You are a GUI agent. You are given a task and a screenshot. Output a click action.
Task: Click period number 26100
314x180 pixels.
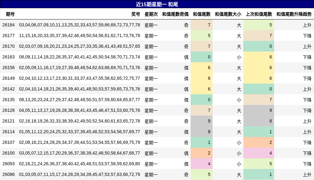8,153
